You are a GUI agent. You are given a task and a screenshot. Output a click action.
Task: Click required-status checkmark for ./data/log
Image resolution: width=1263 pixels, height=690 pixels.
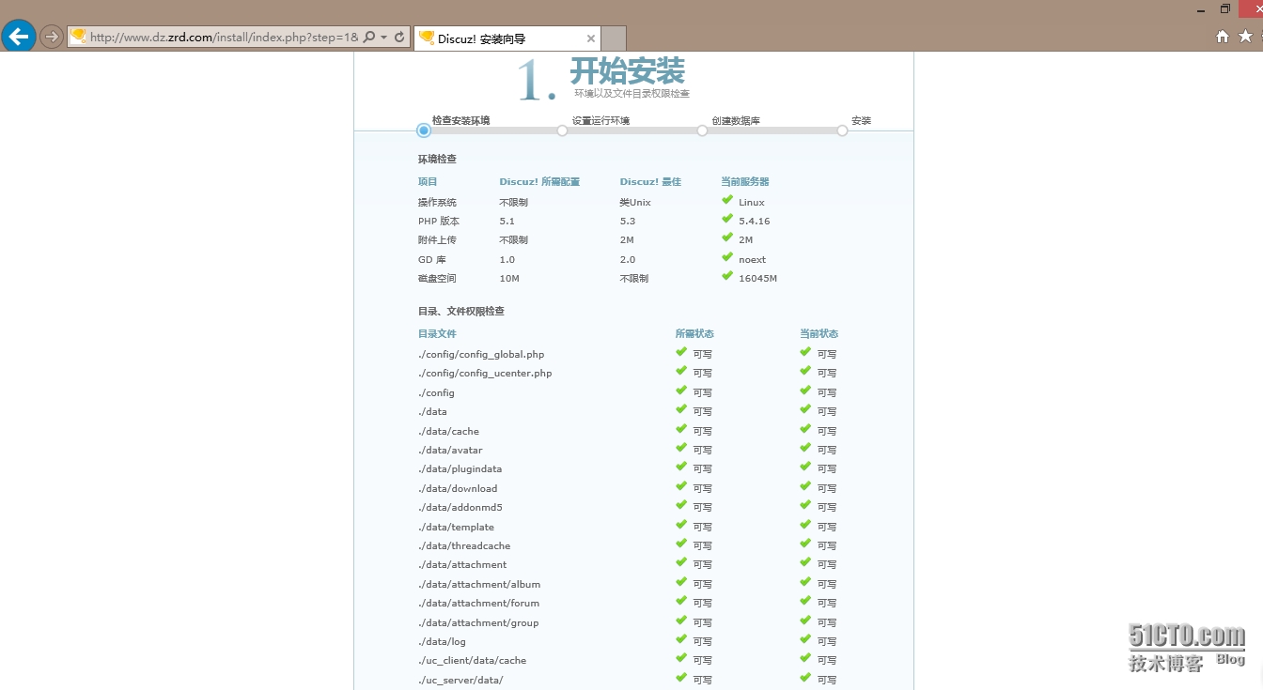tap(681, 639)
